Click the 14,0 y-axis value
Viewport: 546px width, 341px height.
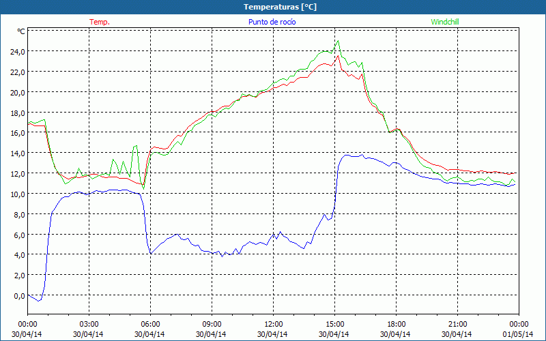pos(18,153)
